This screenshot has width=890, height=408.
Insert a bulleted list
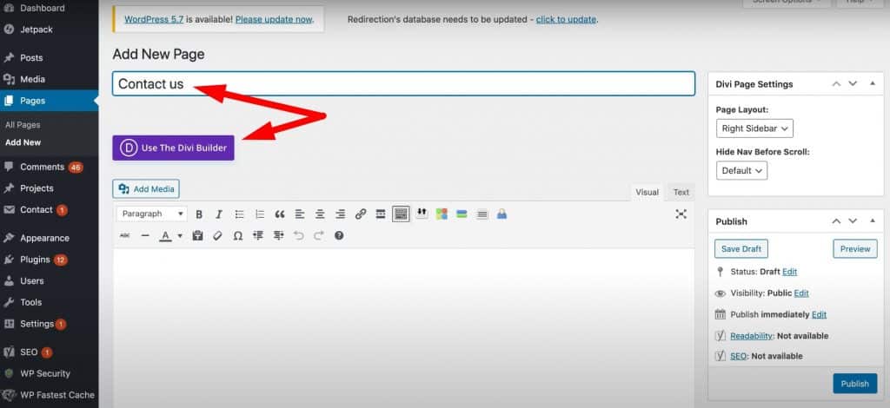click(x=240, y=214)
